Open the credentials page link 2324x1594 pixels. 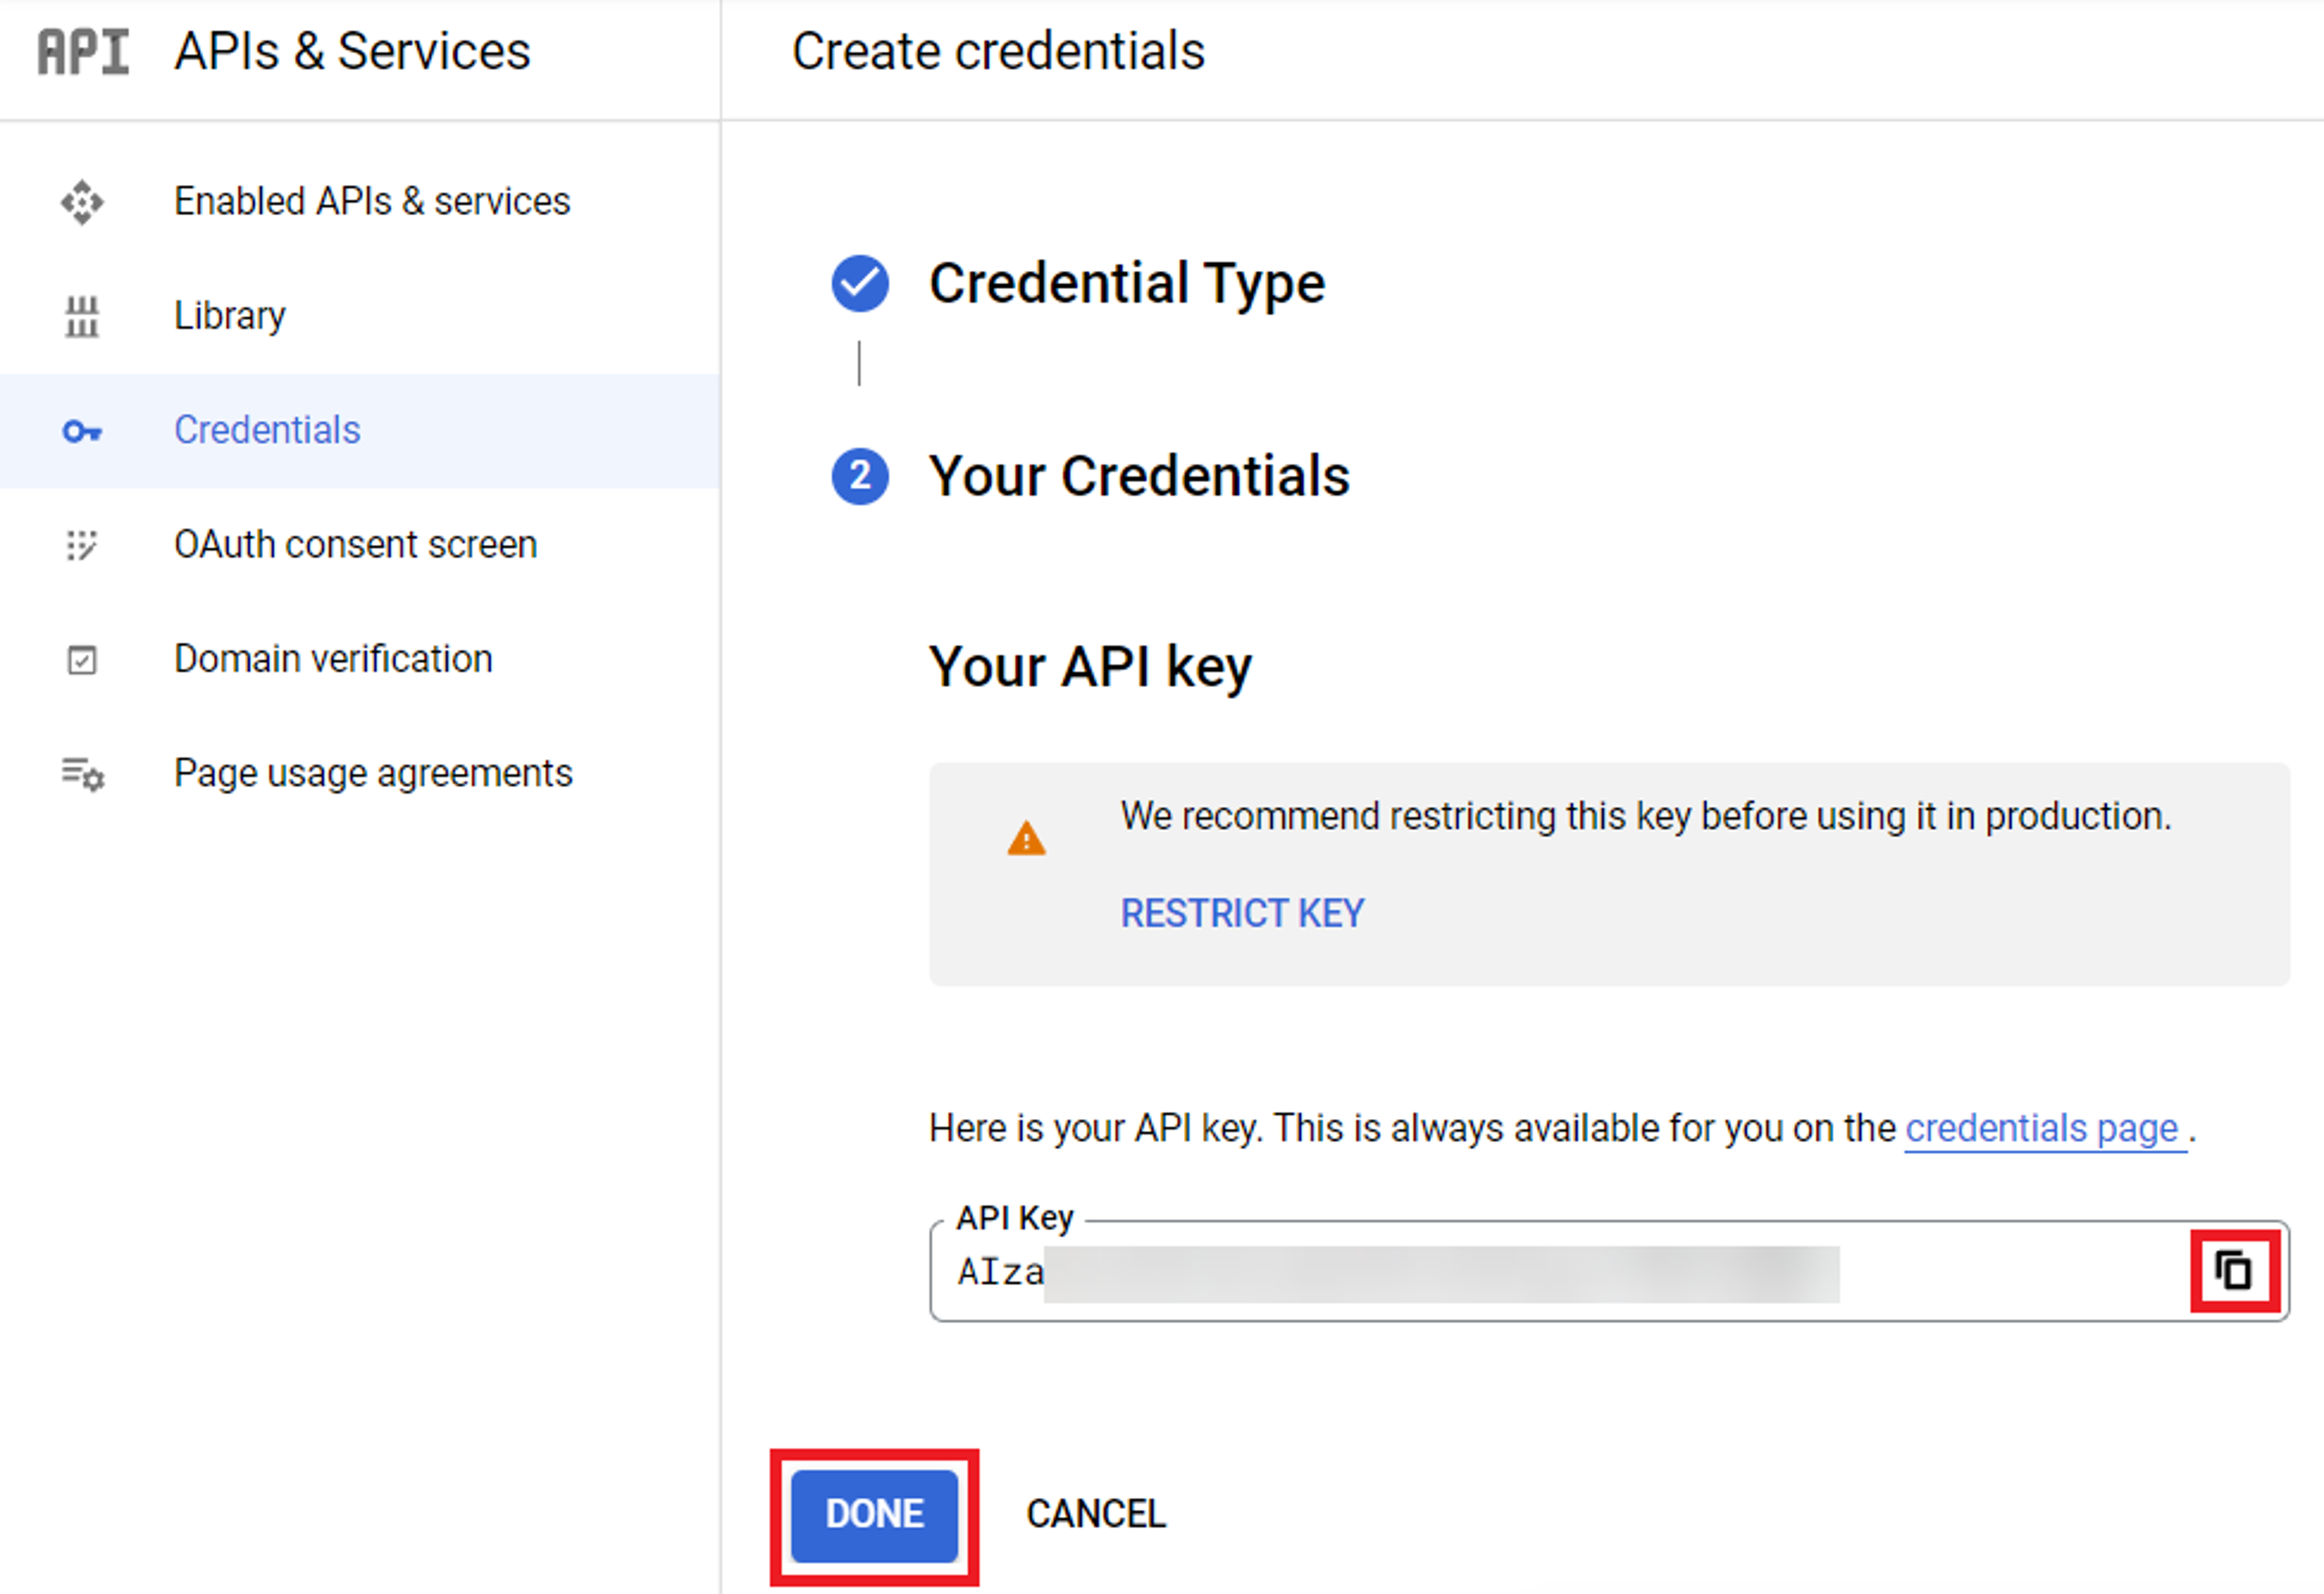(x=2042, y=1129)
